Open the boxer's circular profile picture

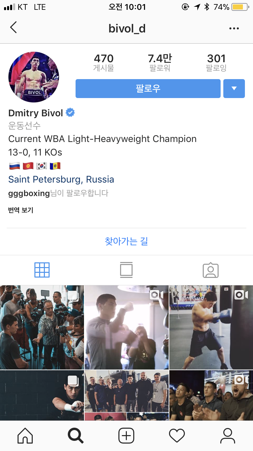34,77
